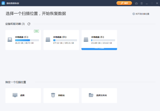Minimize the data recovery window
The image size is (160, 111).
(x=146, y=3)
